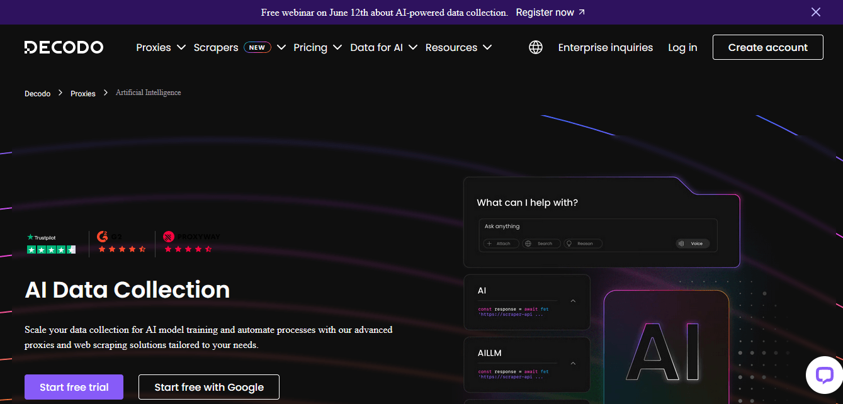
Task: Click Start free with Google button
Action: tap(209, 387)
